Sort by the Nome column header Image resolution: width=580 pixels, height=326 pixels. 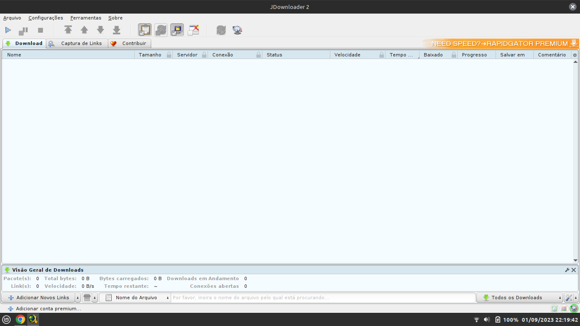pyautogui.click(x=68, y=55)
